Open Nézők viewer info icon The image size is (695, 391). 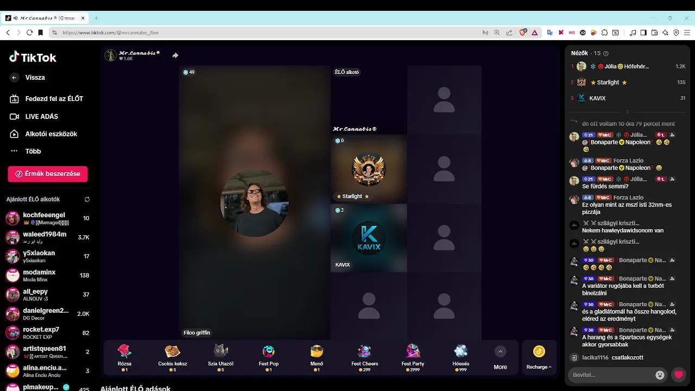[x=606, y=53]
